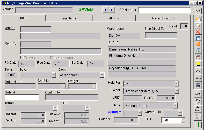
Task: Click the orange void circle icon
Action: 198,44
